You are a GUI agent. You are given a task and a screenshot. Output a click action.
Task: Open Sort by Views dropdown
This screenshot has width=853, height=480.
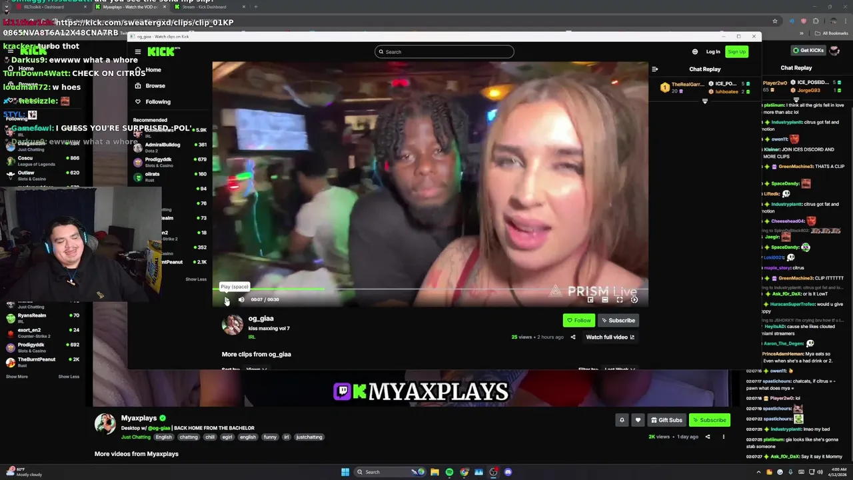[257, 369]
